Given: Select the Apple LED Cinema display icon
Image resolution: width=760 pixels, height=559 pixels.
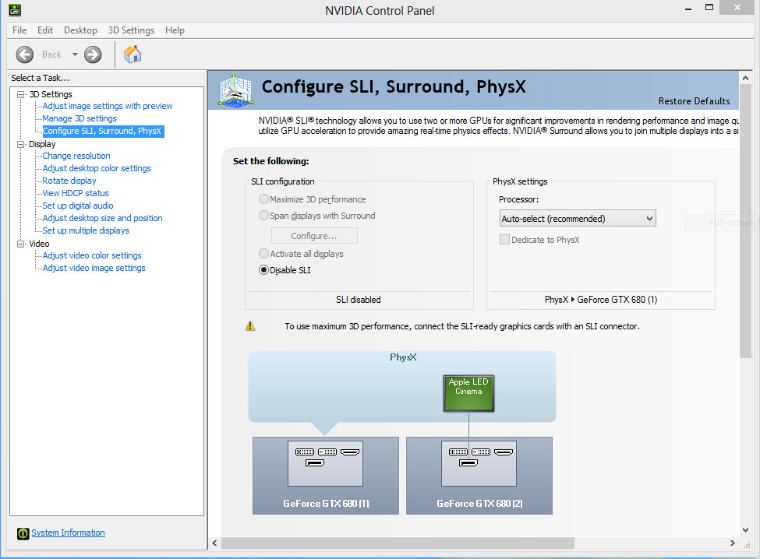Looking at the screenshot, I should (468, 393).
